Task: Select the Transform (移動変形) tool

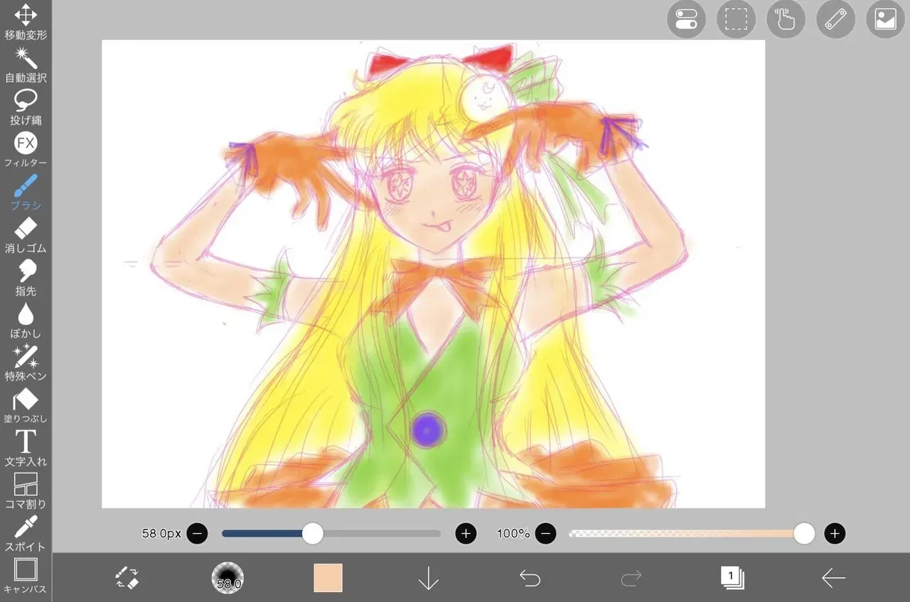Action: [26, 21]
